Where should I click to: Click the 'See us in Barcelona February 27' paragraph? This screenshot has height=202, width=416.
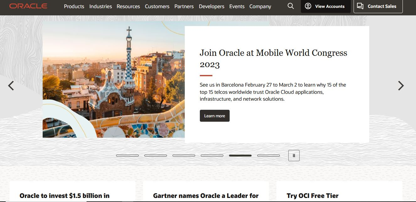(x=273, y=92)
